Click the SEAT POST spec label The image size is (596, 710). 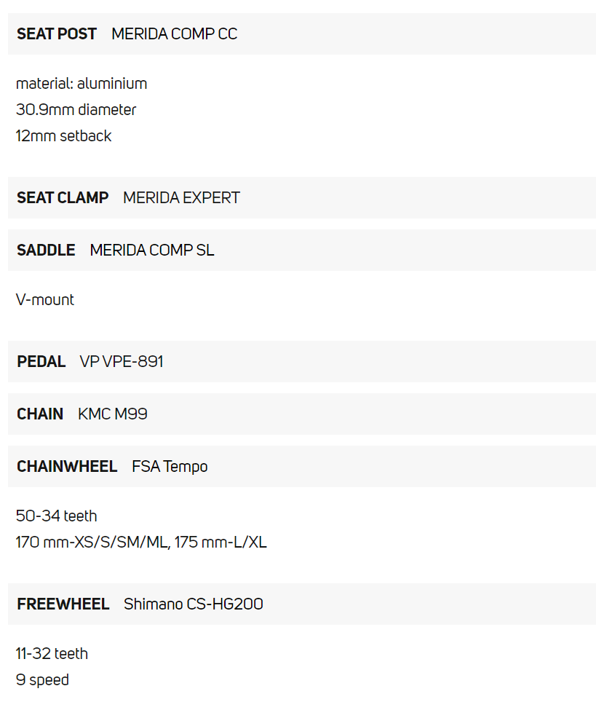[57, 34]
